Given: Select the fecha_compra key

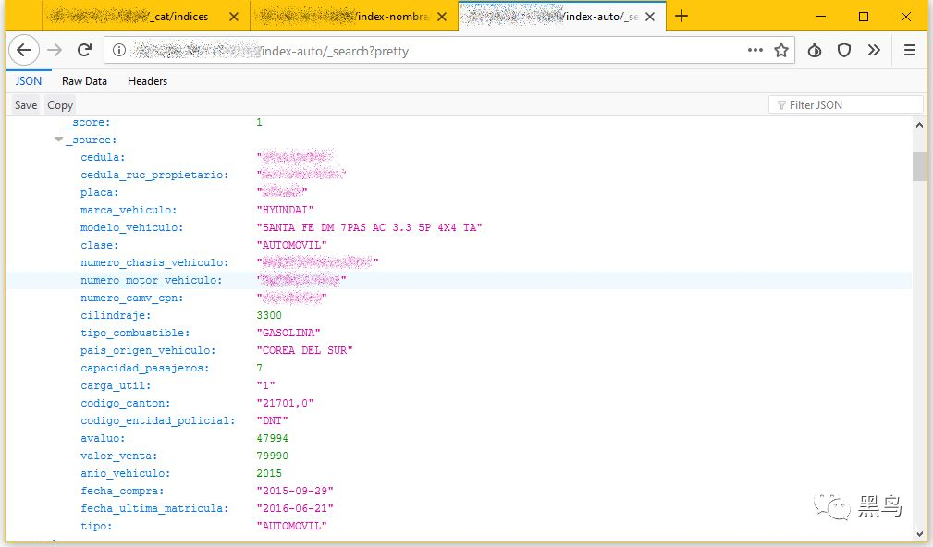Looking at the screenshot, I should coord(122,491).
